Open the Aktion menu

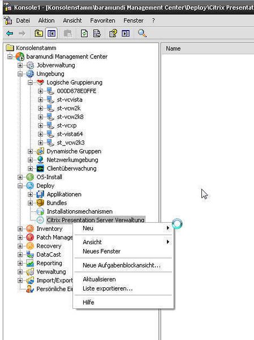coord(46,20)
